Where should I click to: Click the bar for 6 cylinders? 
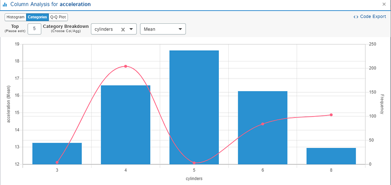(x=263, y=128)
